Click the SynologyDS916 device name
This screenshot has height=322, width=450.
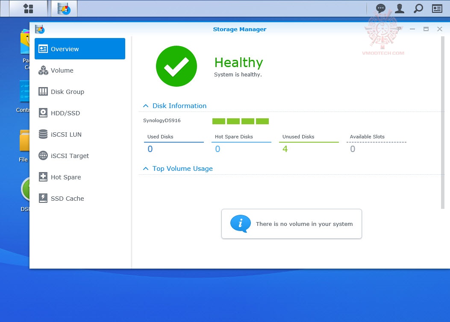point(162,120)
